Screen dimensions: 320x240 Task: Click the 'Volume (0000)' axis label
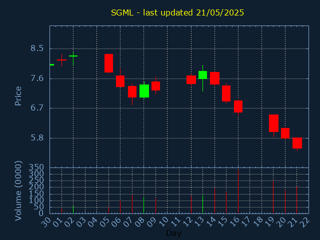[18, 191]
